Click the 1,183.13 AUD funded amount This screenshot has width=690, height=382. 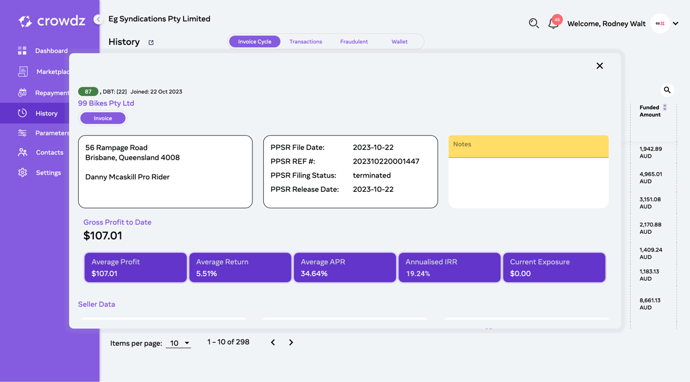pyautogui.click(x=649, y=275)
